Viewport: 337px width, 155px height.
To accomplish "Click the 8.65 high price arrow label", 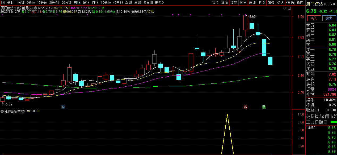I will click(252, 16).
